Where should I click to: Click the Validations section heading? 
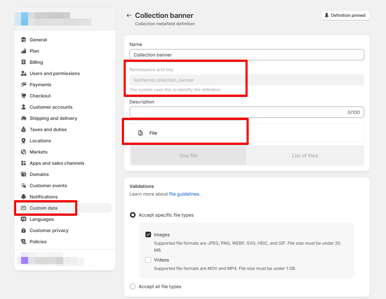(142, 186)
